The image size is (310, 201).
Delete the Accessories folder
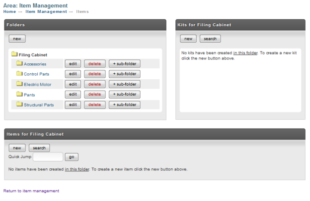coord(95,64)
